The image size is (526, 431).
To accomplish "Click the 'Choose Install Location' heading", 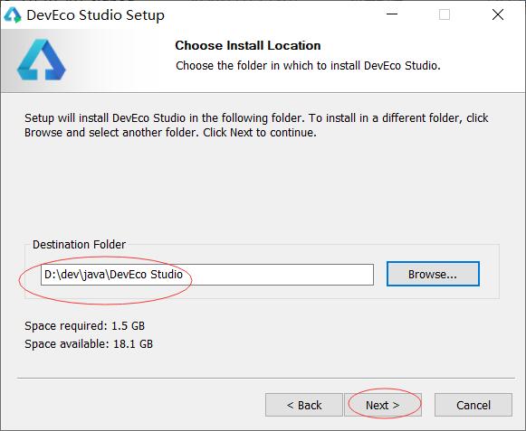I will pyautogui.click(x=248, y=45).
